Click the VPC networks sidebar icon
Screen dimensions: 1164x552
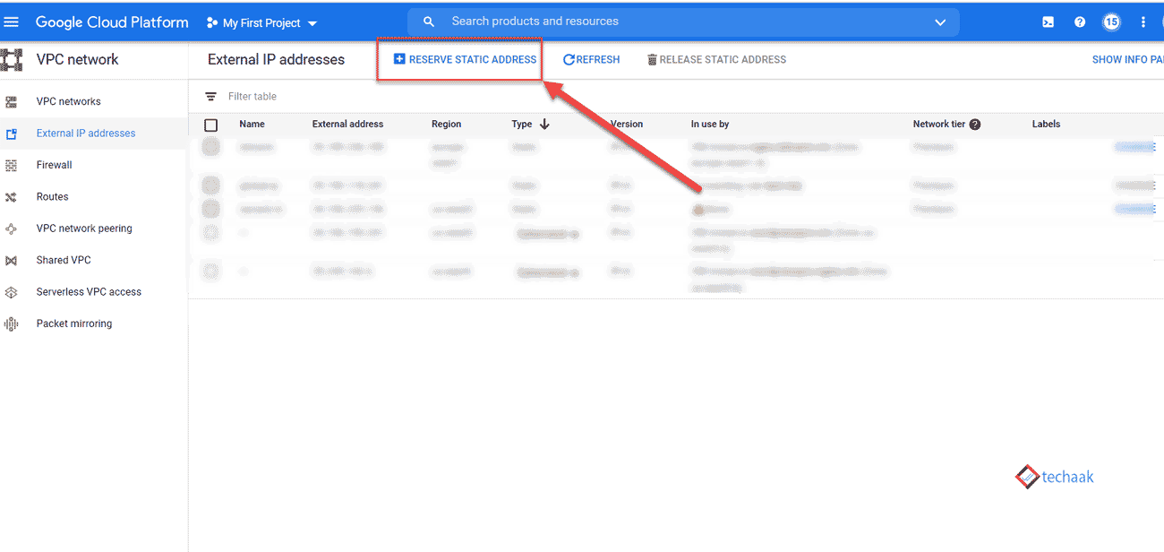tap(11, 102)
